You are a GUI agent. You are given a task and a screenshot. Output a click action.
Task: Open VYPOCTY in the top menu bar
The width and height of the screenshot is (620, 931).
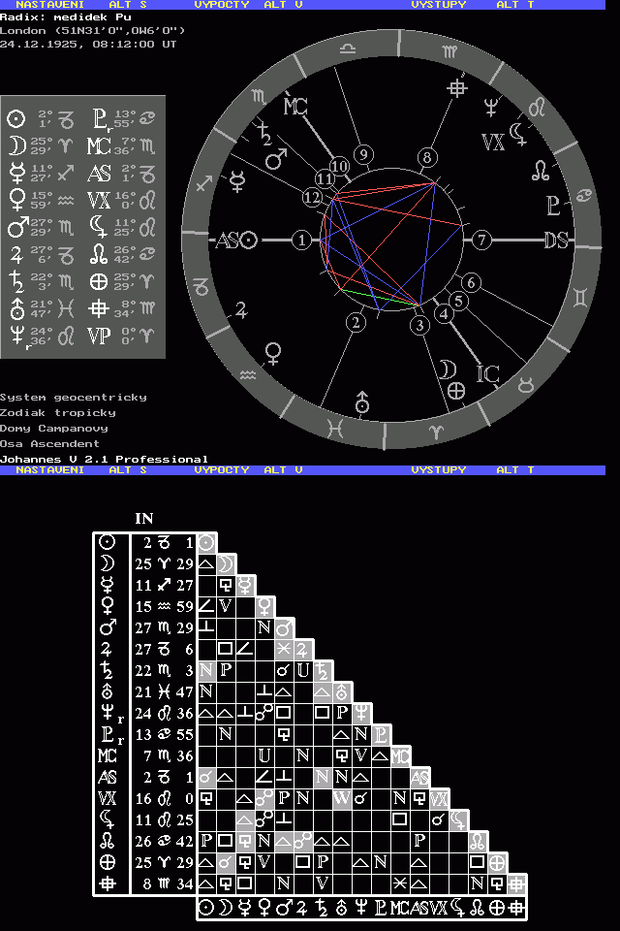(x=222, y=5)
